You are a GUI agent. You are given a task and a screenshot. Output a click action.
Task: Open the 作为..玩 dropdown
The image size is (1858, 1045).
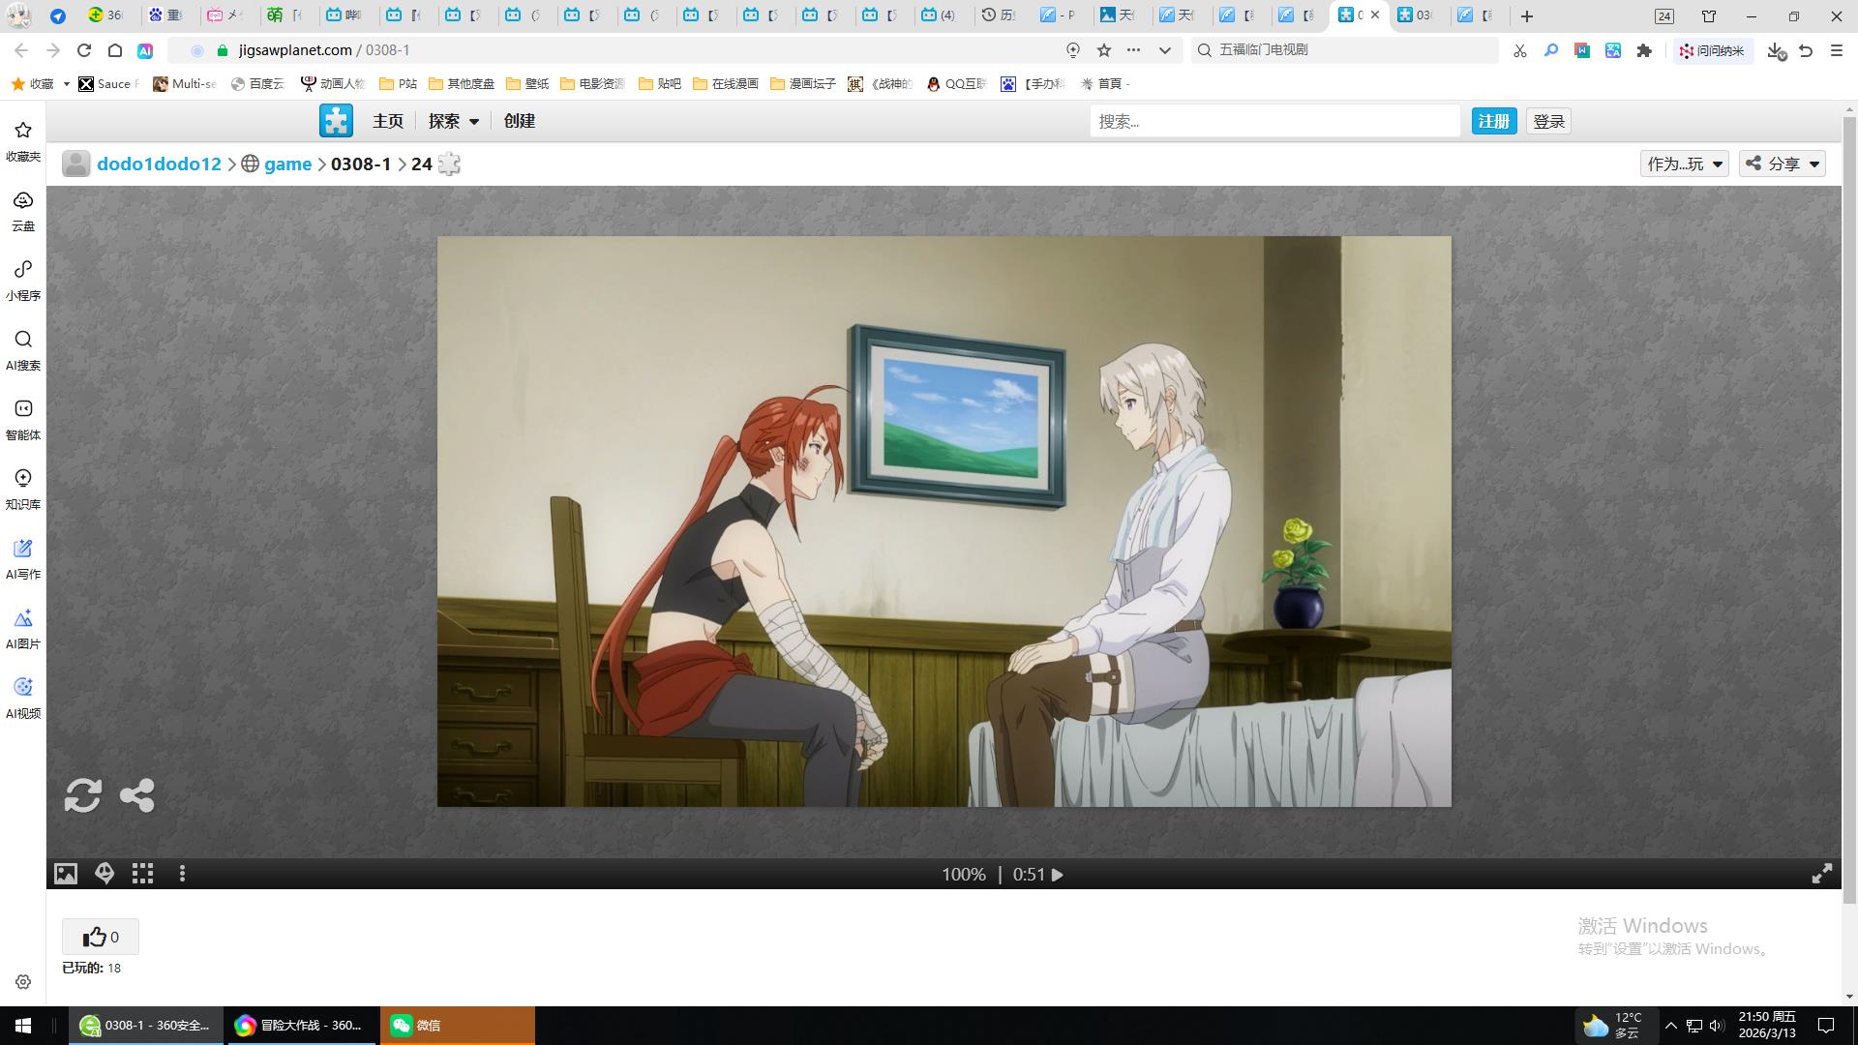click(1684, 164)
